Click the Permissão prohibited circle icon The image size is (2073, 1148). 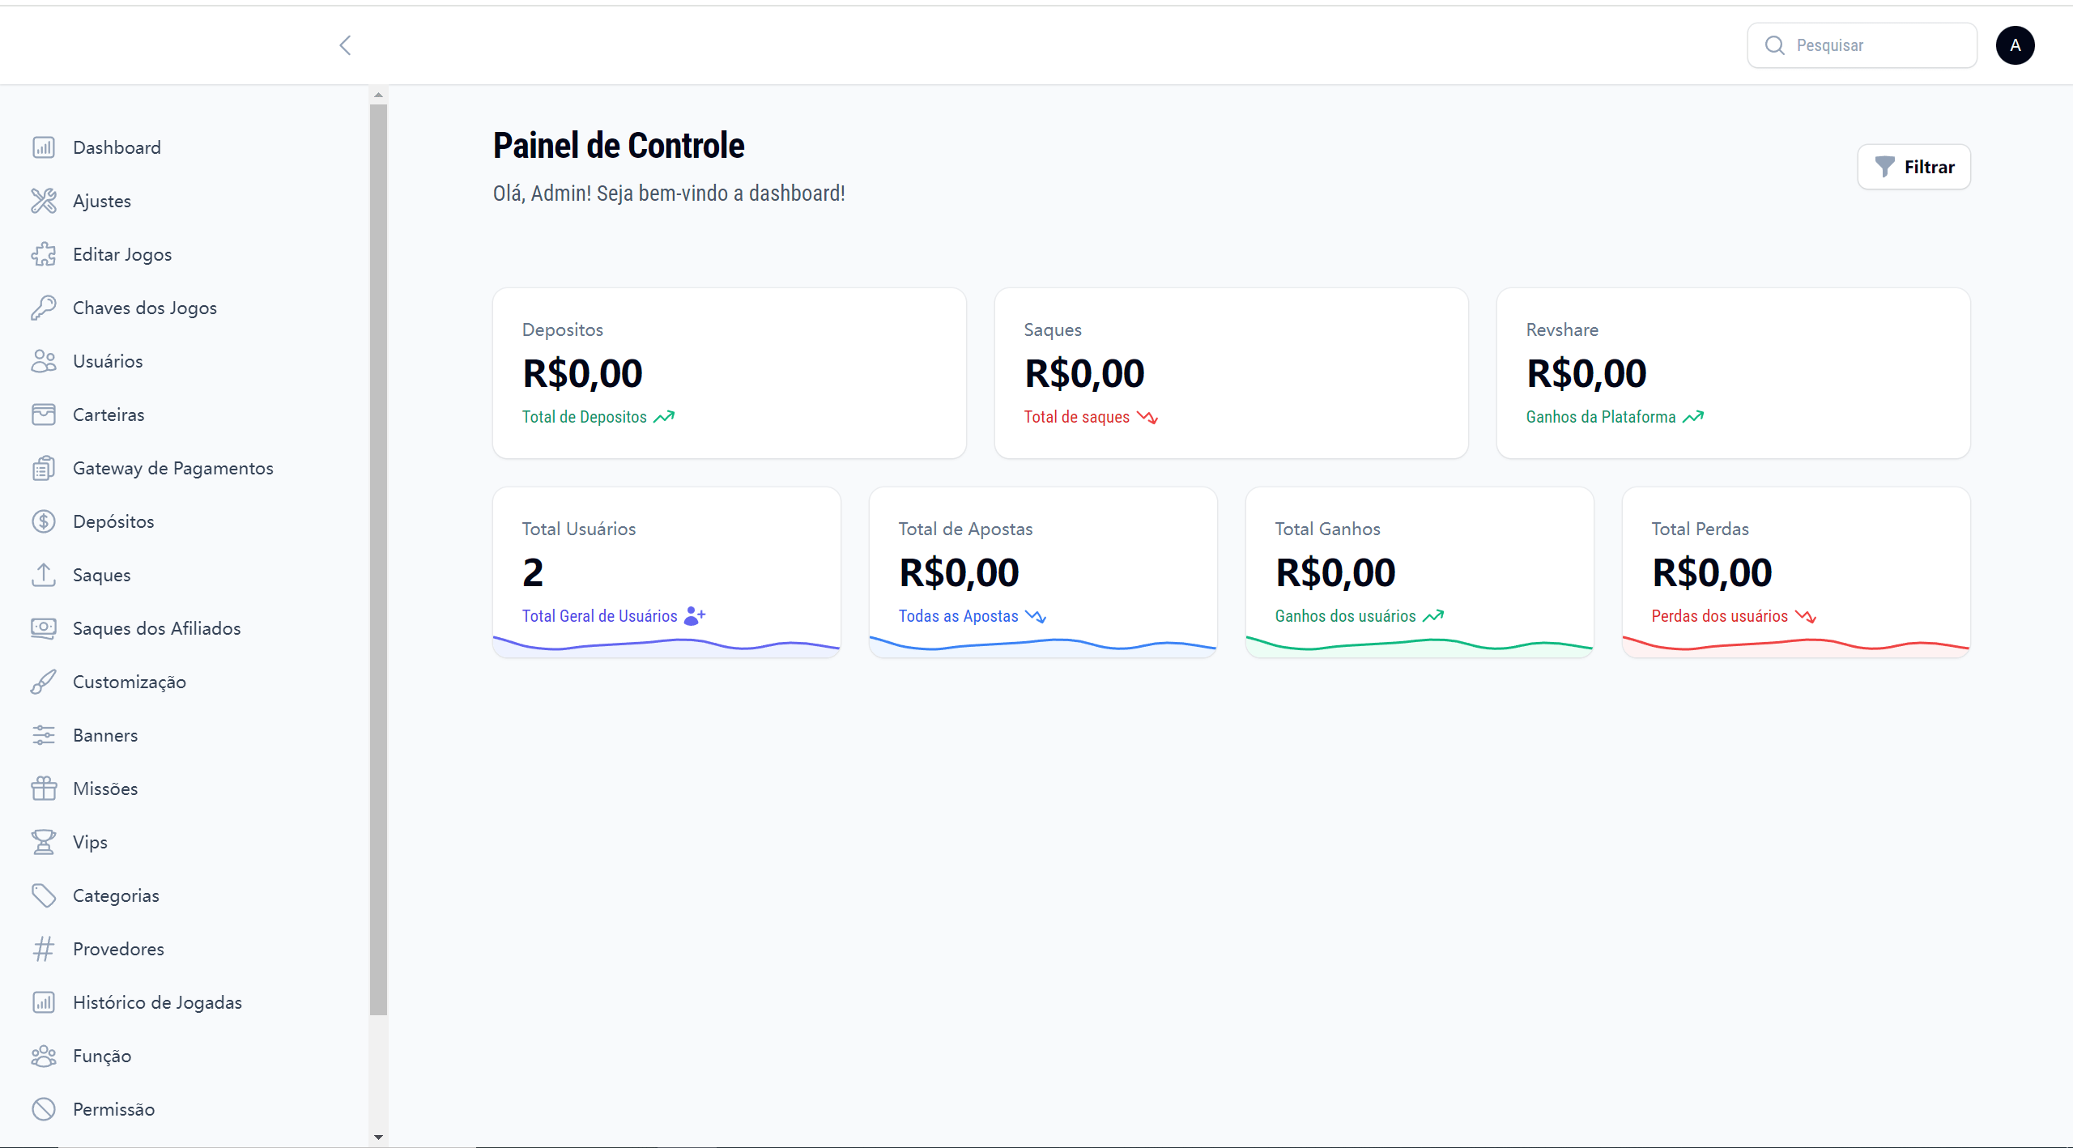pyautogui.click(x=44, y=1109)
